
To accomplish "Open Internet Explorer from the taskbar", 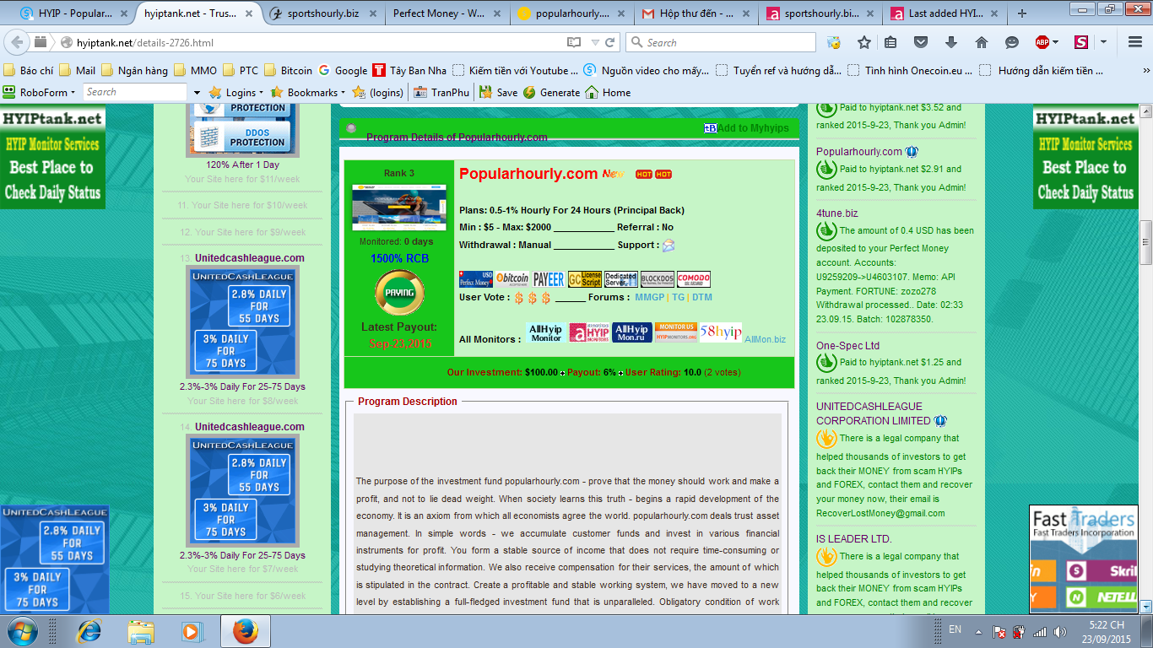I will pyautogui.click(x=89, y=630).
